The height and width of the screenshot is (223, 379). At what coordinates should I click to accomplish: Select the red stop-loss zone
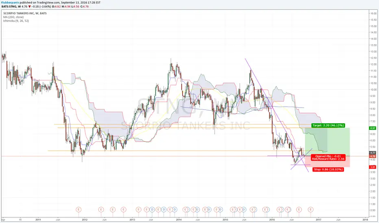tap(327, 161)
